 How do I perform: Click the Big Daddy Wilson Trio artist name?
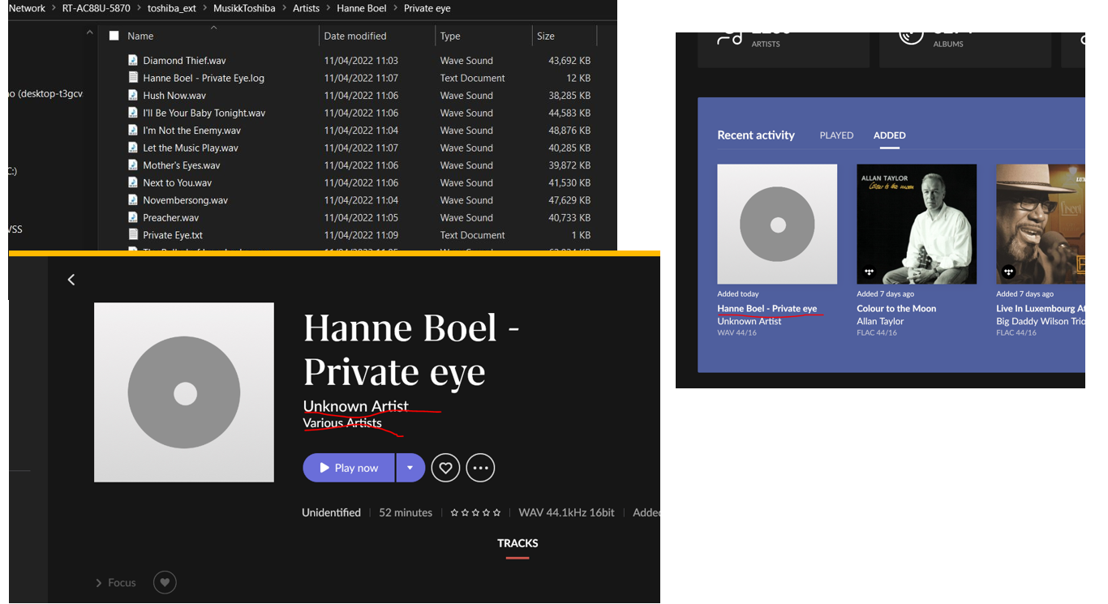(1041, 321)
